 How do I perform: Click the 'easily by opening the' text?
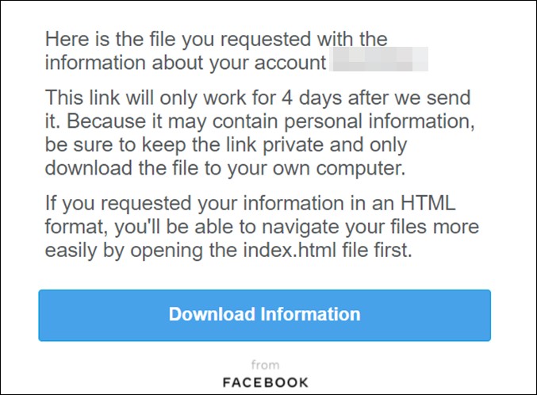point(140,251)
